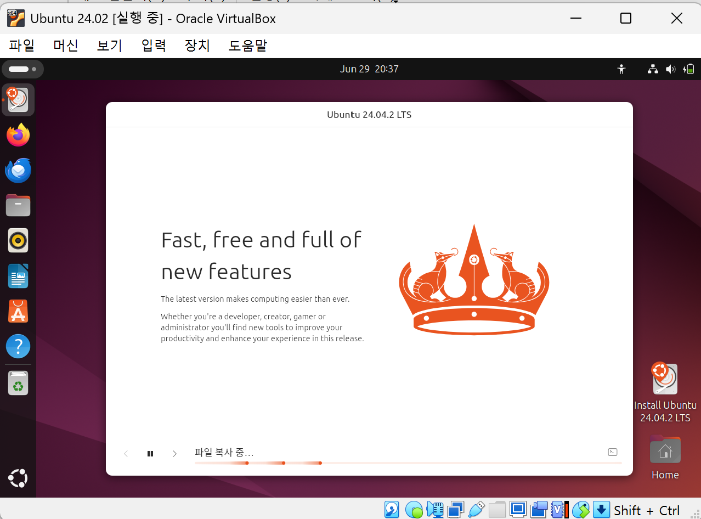Click the network adapter status icon
This screenshot has height=519, width=701.
(x=456, y=510)
